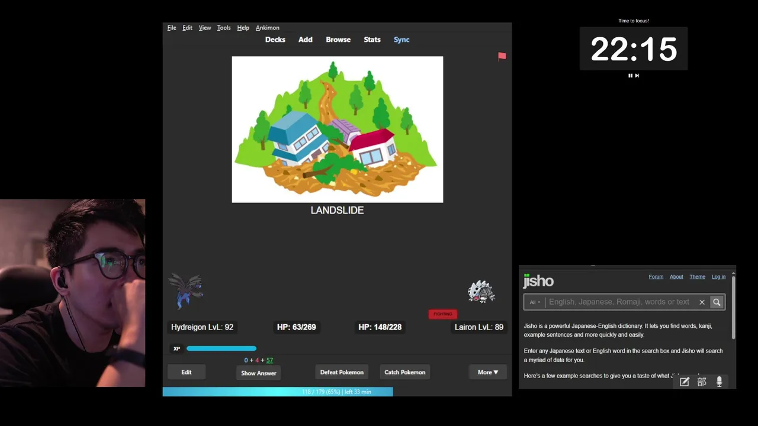The image size is (758, 426).
Task: Click the Jisho magnifier search button
Action: click(717, 302)
